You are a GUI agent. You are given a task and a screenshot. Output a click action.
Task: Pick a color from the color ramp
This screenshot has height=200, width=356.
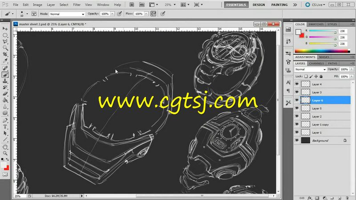tap(322, 51)
